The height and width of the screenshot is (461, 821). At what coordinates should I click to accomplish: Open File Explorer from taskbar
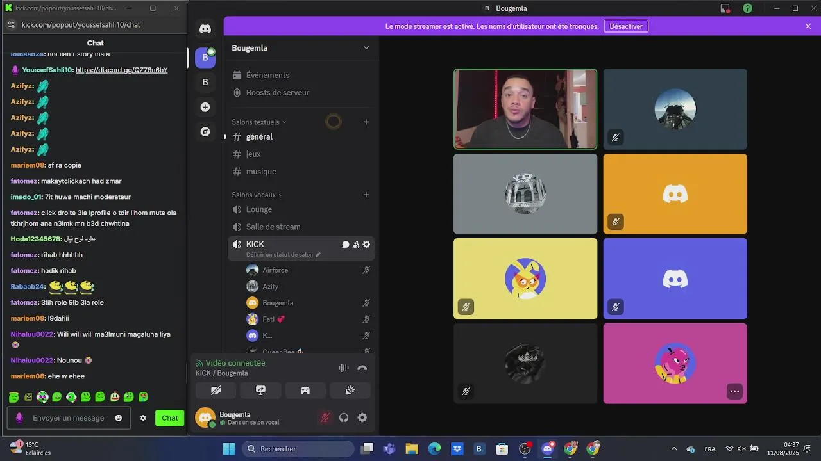click(412, 449)
